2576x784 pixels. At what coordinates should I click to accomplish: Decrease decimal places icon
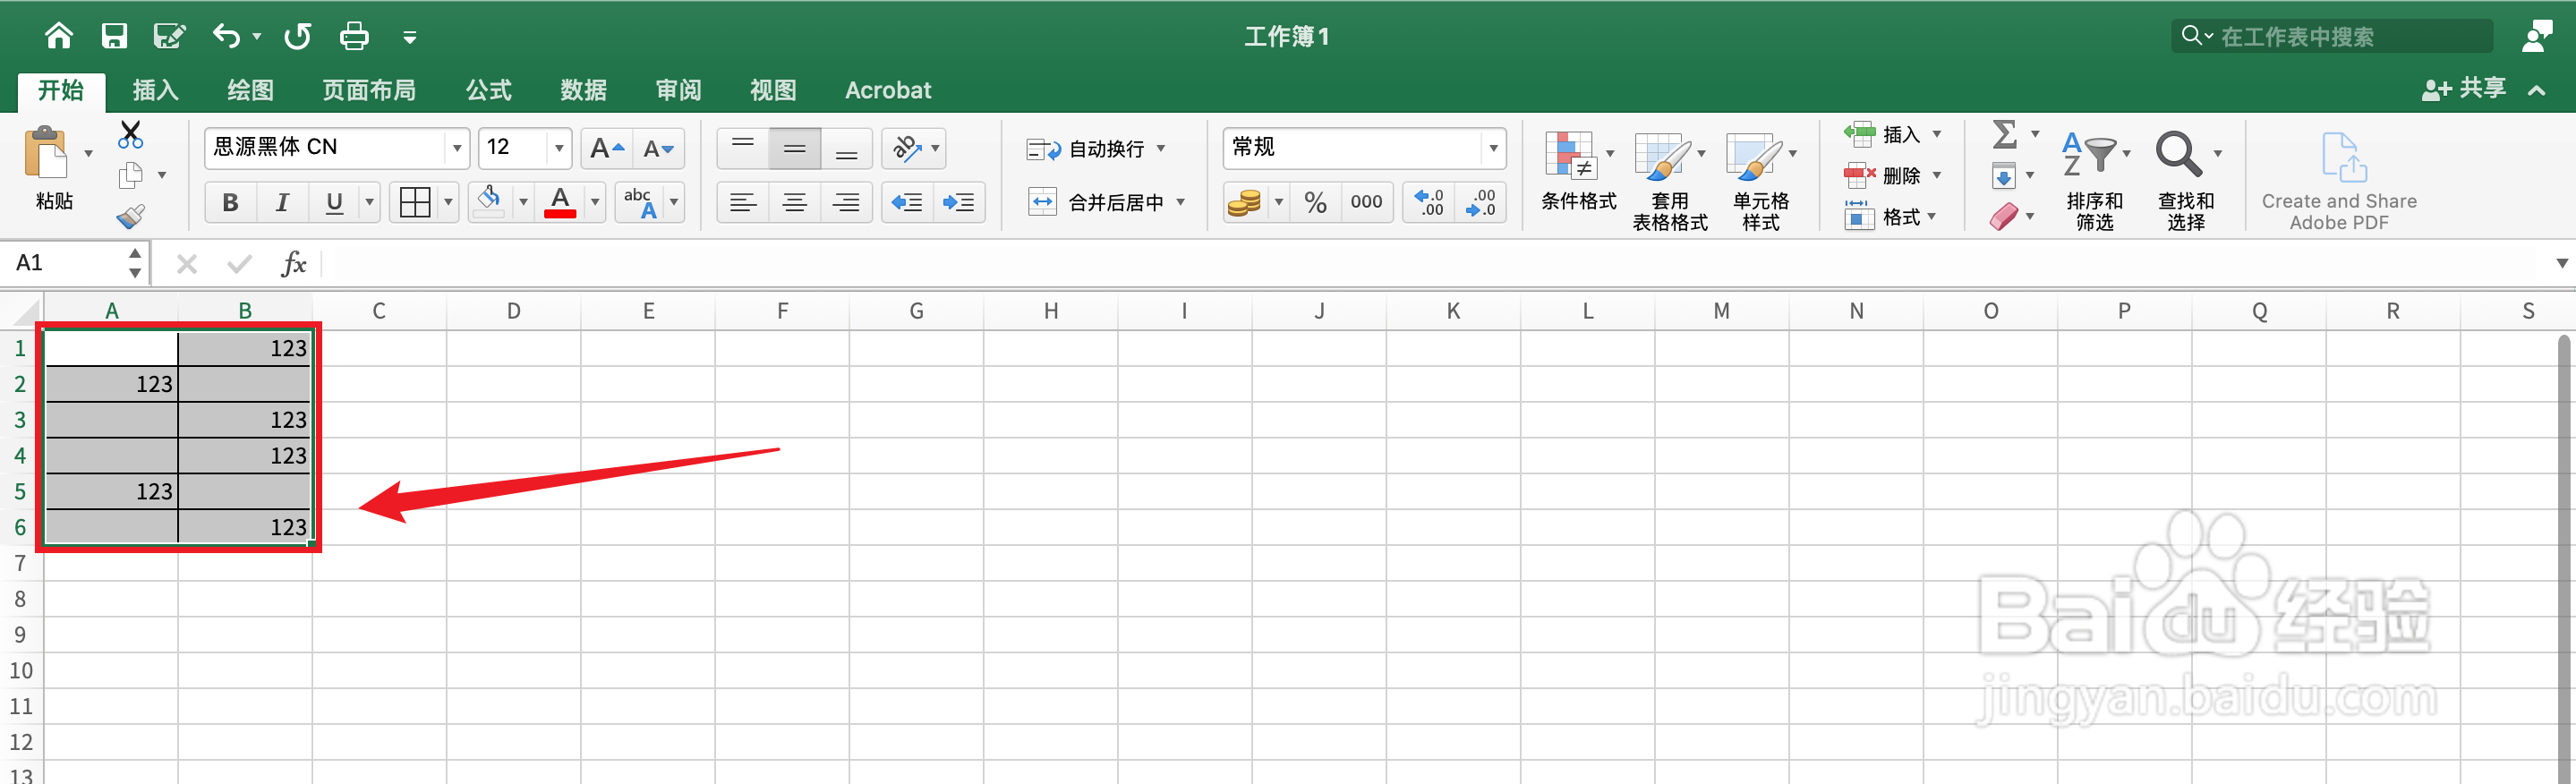point(1481,203)
